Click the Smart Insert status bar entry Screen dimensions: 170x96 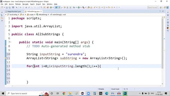tap(115, 89)
